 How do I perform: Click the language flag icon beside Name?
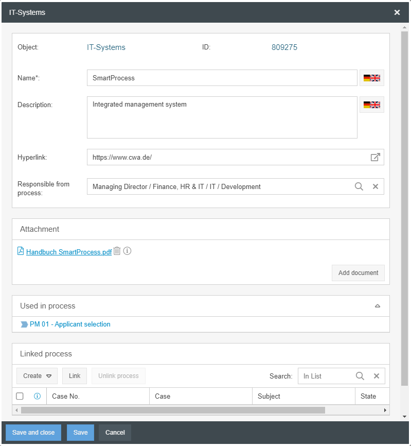click(x=371, y=78)
